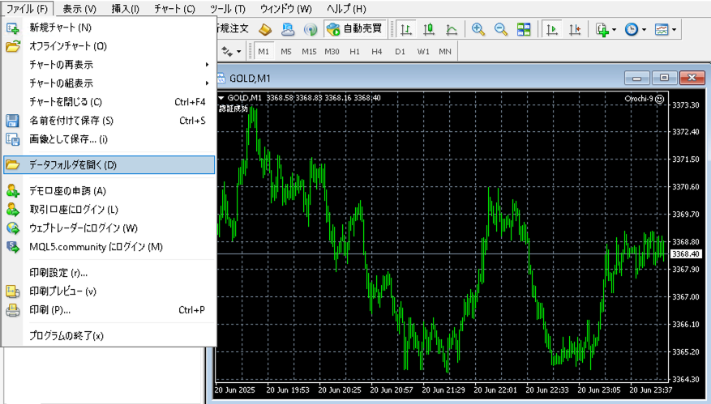Open the ウィンドウ (W) menu
This screenshot has width=711, height=404.
(285, 9)
